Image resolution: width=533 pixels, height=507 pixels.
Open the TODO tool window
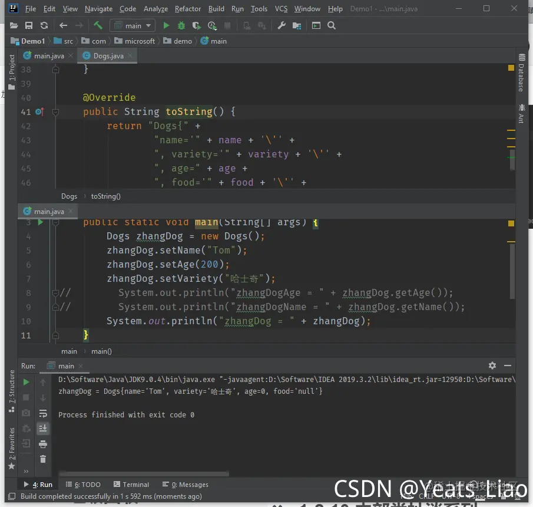pyautogui.click(x=83, y=485)
